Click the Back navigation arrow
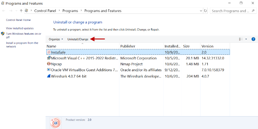 tap(4, 11)
